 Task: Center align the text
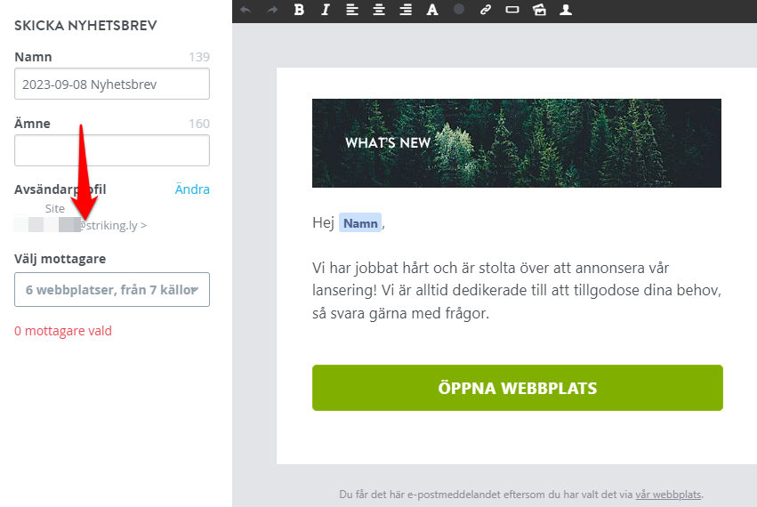(379, 10)
